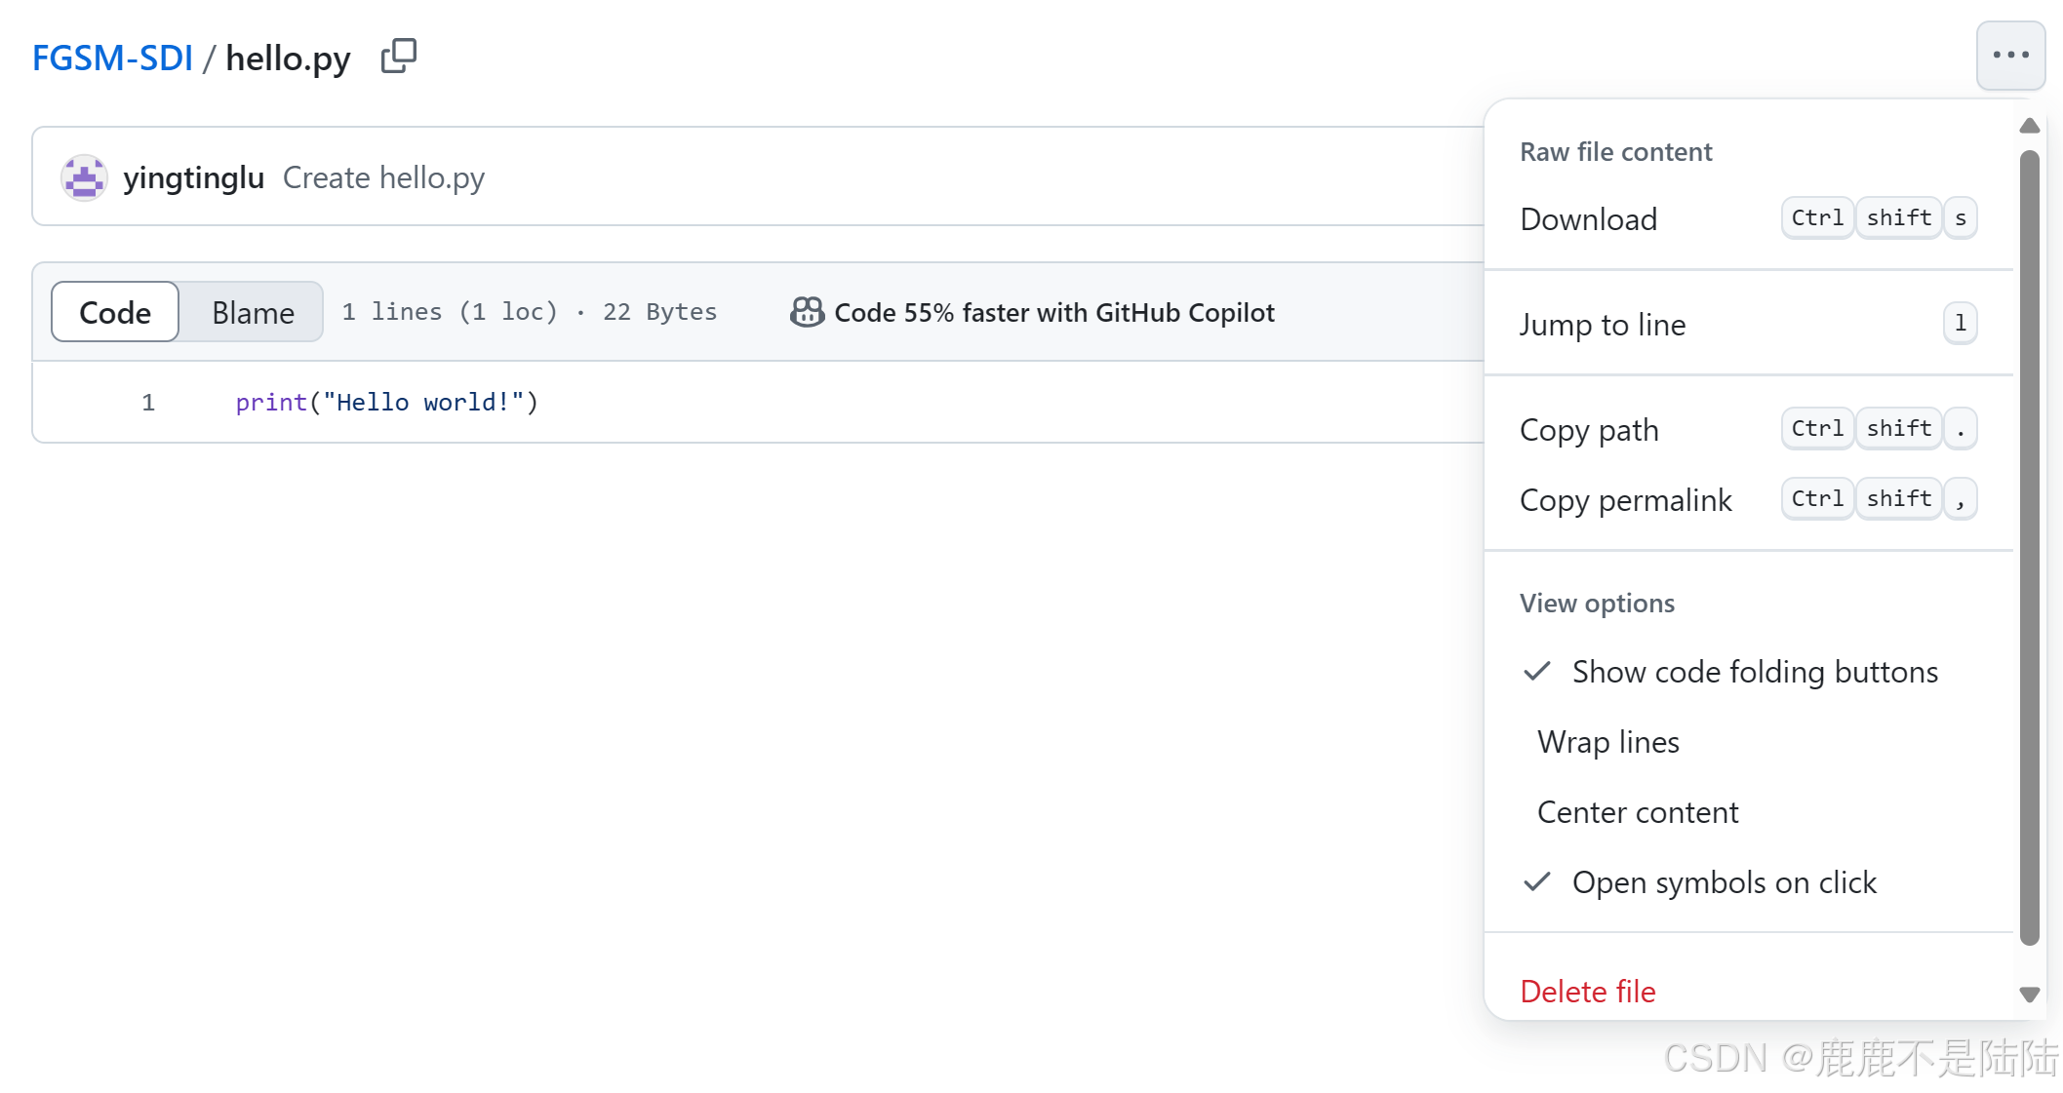This screenshot has width=2063, height=1093.
Task: Select Jump to line menu entry
Action: 1603,325
